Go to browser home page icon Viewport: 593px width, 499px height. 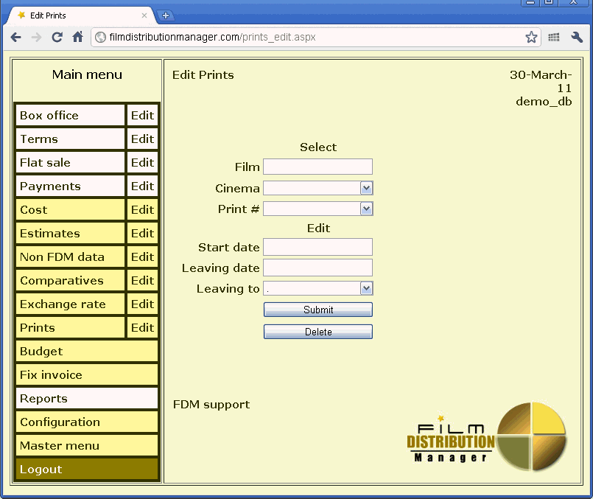point(77,37)
